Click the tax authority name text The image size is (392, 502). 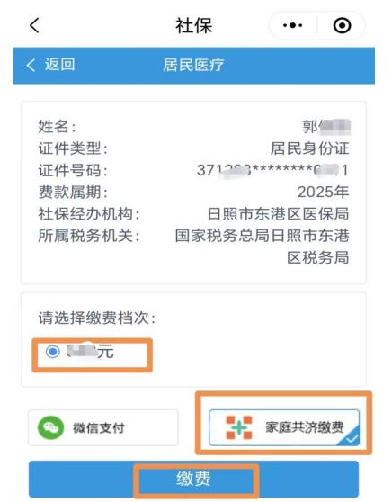(262, 247)
